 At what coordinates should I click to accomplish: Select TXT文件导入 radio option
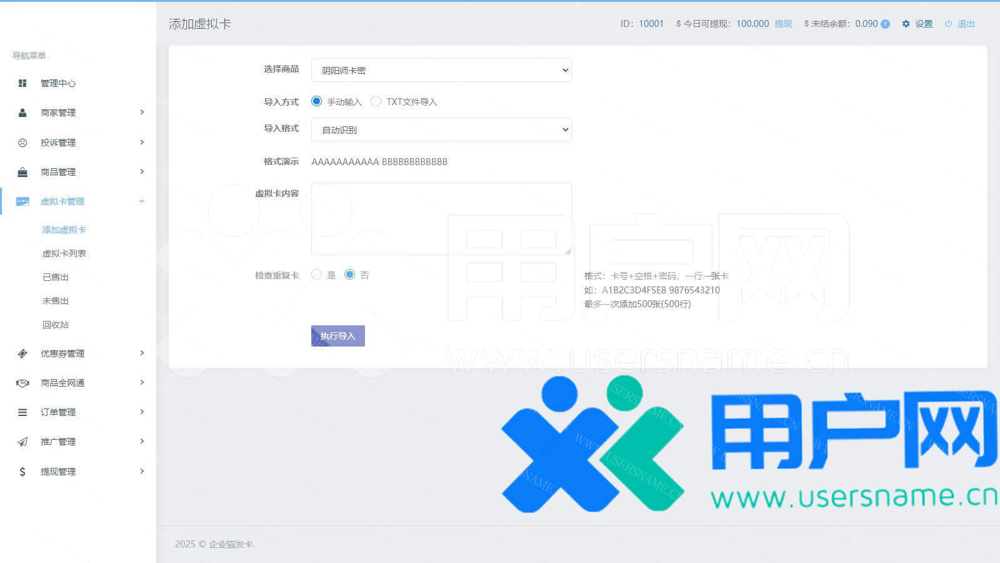click(x=376, y=101)
